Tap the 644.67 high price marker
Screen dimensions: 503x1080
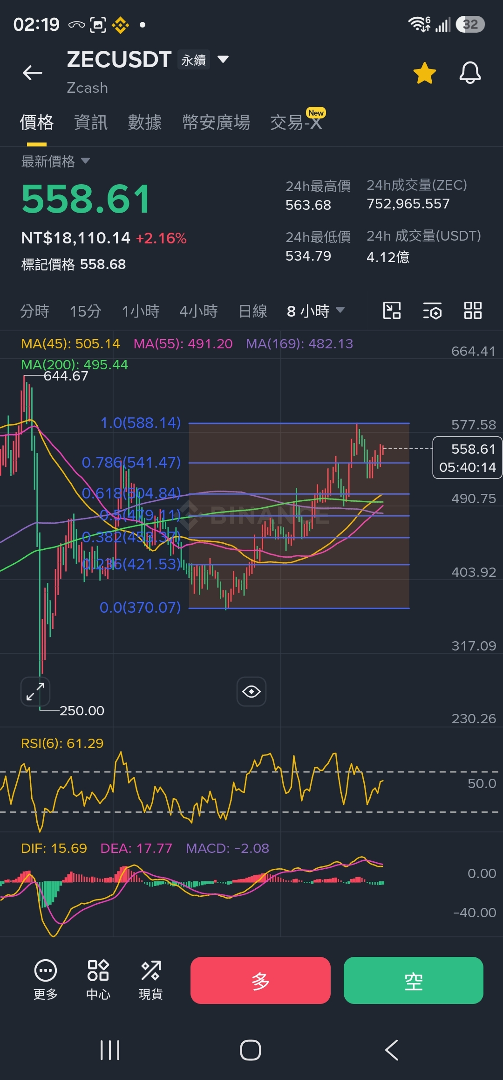click(x=66, y=376)
